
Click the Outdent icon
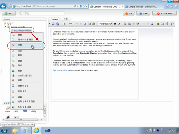click(x=134, y=24)
